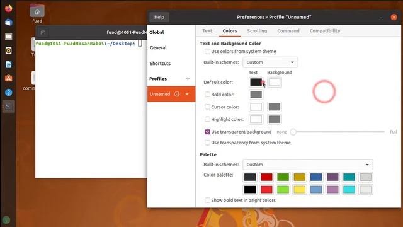Open Firefox from the Ubuntu dock
403x227 pixels.
tap(8, 8)
